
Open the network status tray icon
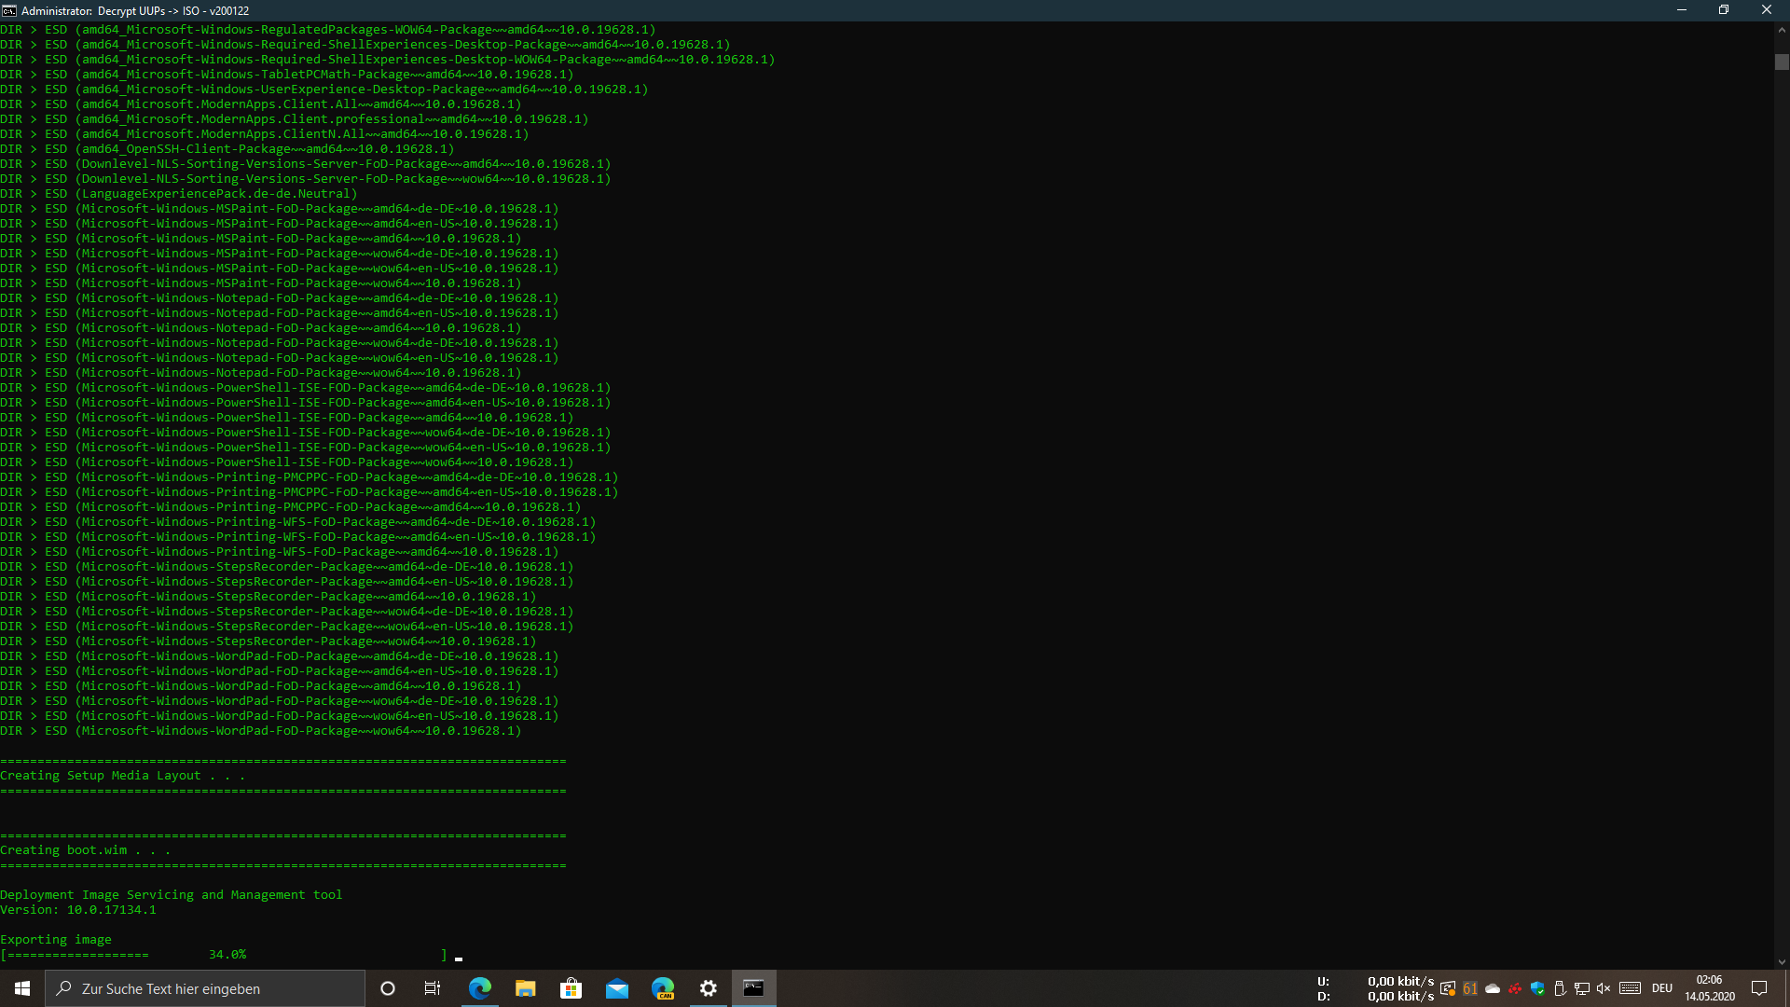[1582, 988]
